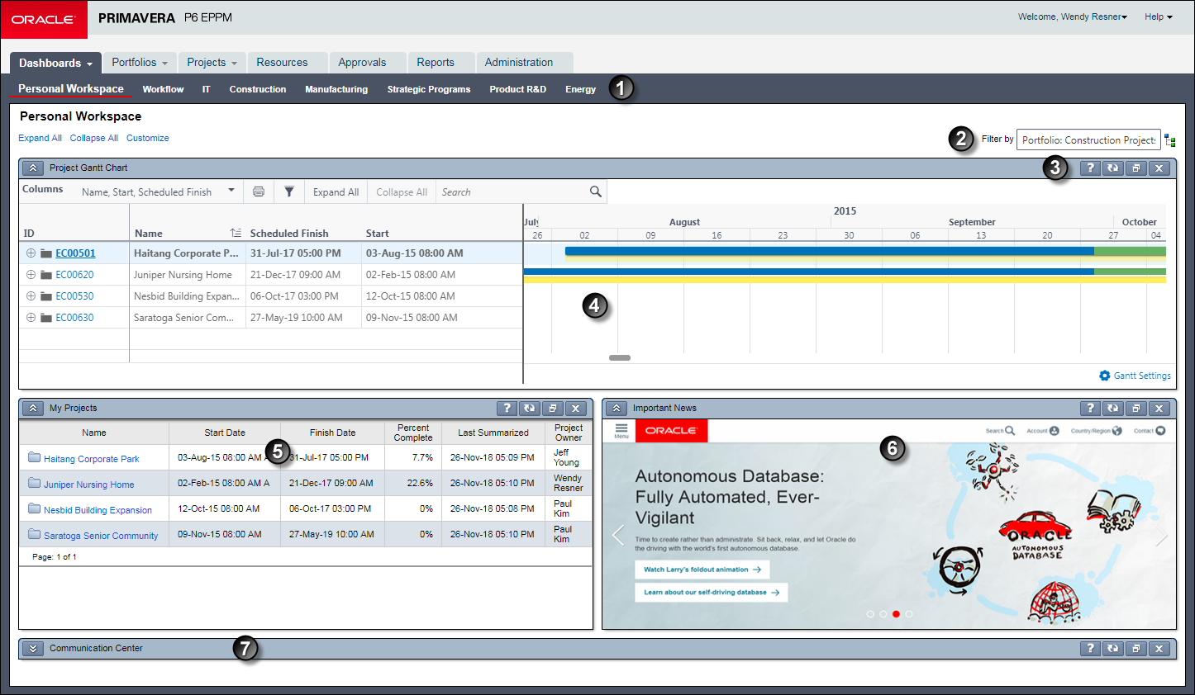Collapse the Project Gantt Chart portlet

[x=33, y=168]
